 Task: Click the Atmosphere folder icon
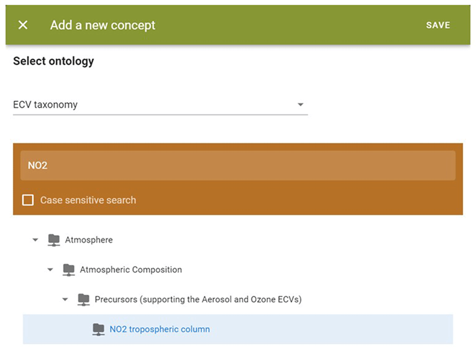tap(54, 240)
